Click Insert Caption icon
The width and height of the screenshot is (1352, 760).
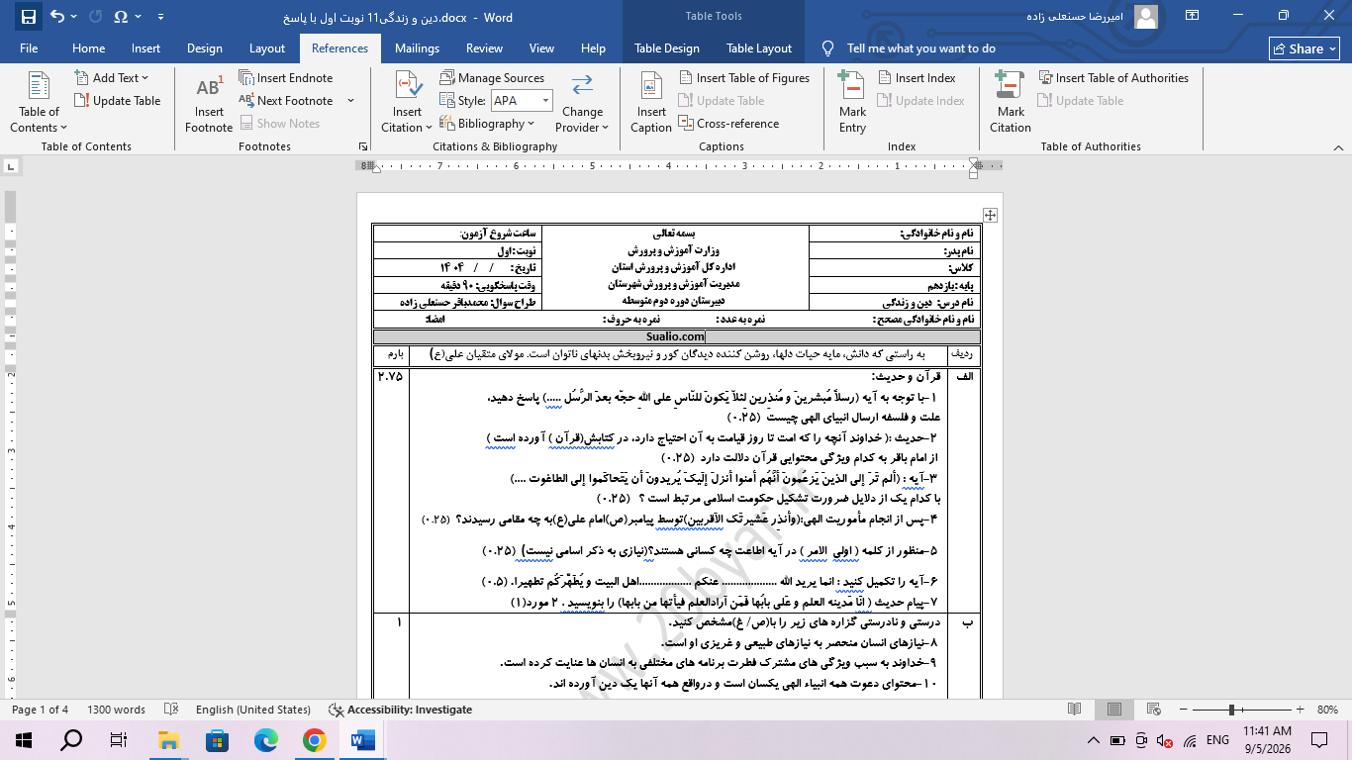(x=651, y=85)
